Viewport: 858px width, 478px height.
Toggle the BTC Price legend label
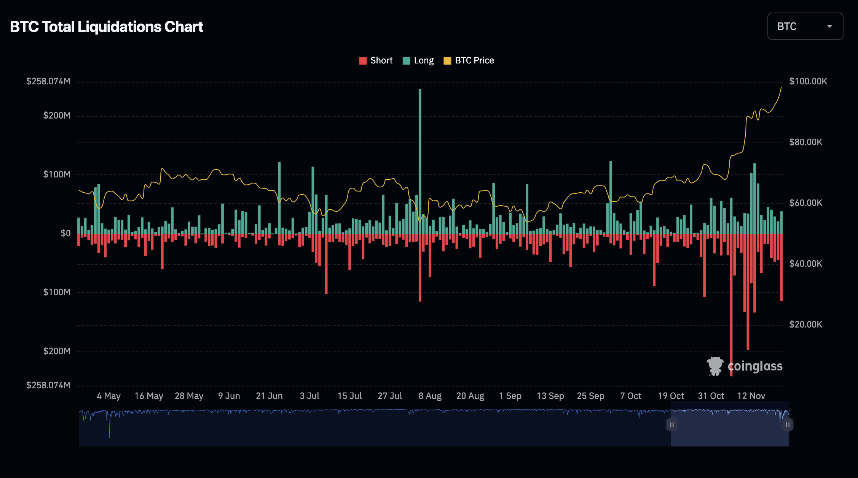point(474,60)
